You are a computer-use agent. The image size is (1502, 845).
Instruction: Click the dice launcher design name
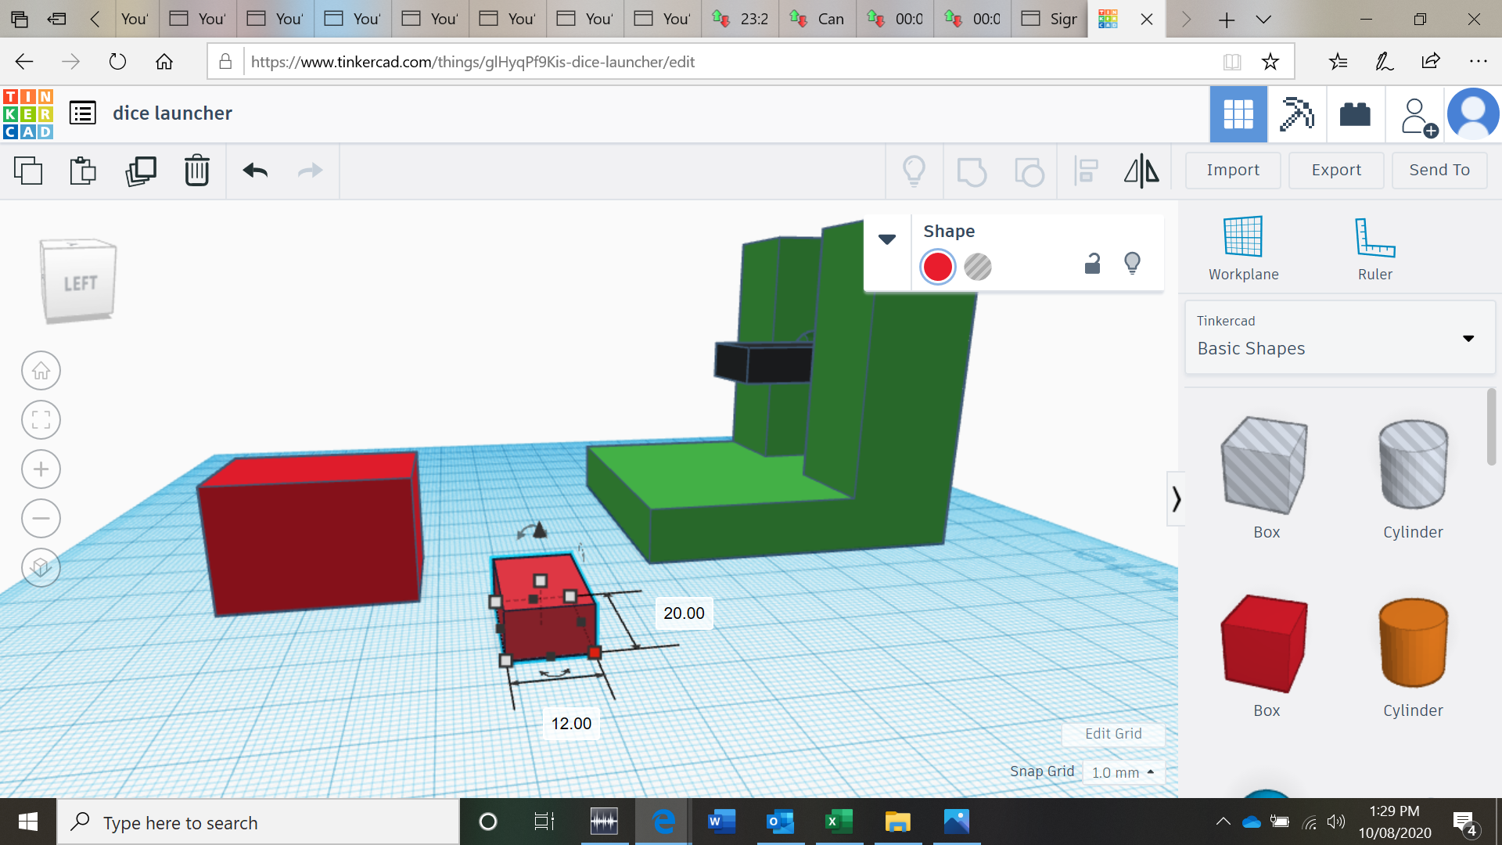(x=172, y=113)
